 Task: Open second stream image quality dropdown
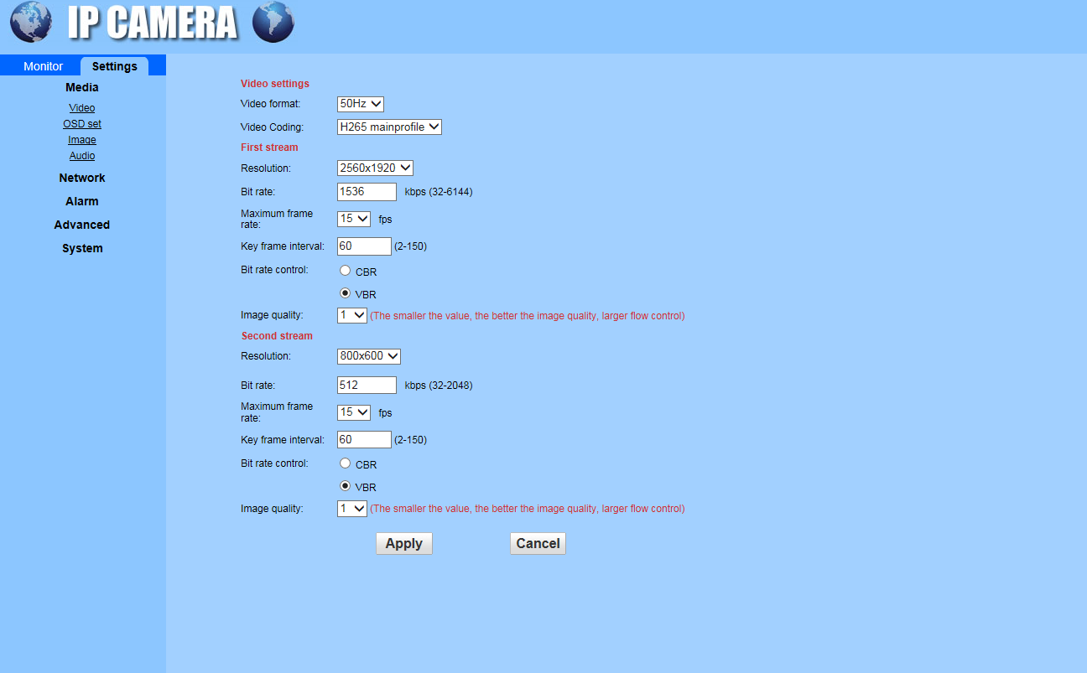(351, 509)
